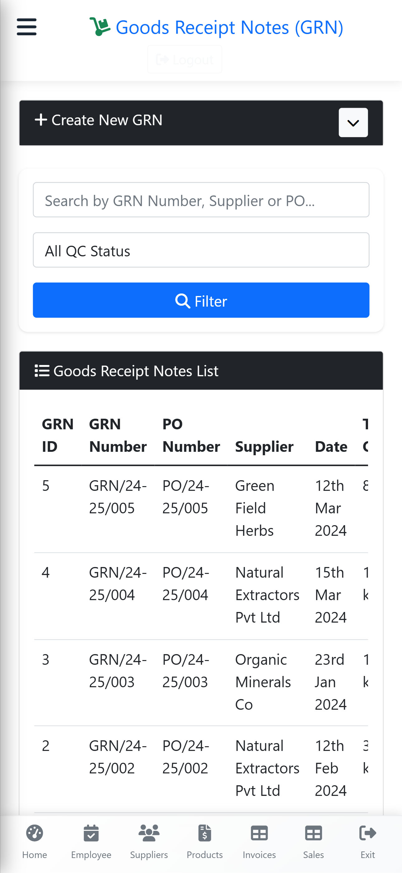
Task: Click the Create New GRN header text
Action: (x=107, y=120)
